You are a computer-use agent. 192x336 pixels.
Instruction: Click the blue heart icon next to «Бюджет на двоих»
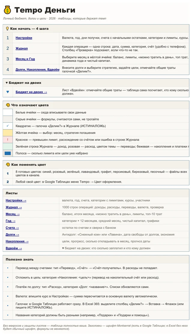[x=8, y=92]
